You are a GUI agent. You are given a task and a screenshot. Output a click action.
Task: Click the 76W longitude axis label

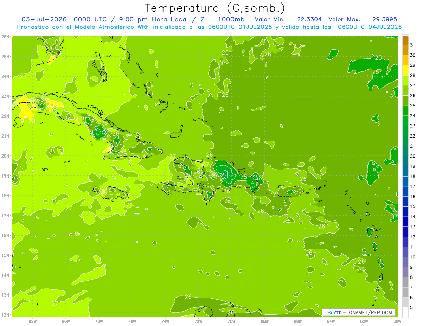(x=132, y=321)
